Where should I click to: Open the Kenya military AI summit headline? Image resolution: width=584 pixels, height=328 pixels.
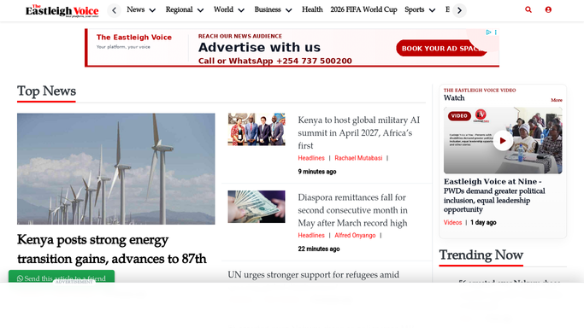click(x=358, y=132)
